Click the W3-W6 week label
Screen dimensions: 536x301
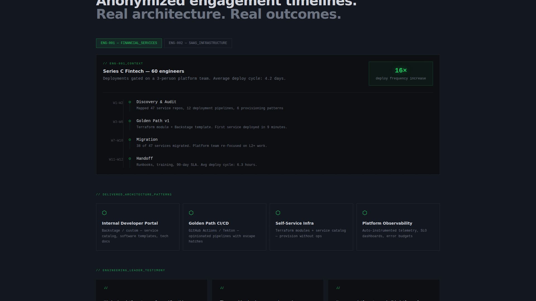pos(118,122)
